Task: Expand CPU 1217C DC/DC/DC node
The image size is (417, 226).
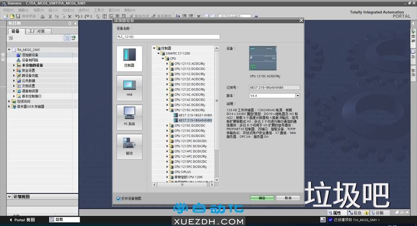Action: click(167, 136)
